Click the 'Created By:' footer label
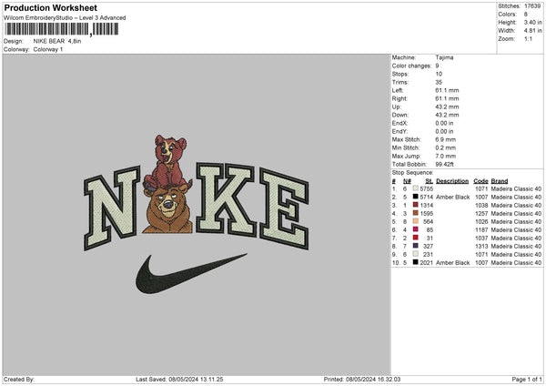The height and width of the screenshot is (386, 546). [x=19, y=380]
